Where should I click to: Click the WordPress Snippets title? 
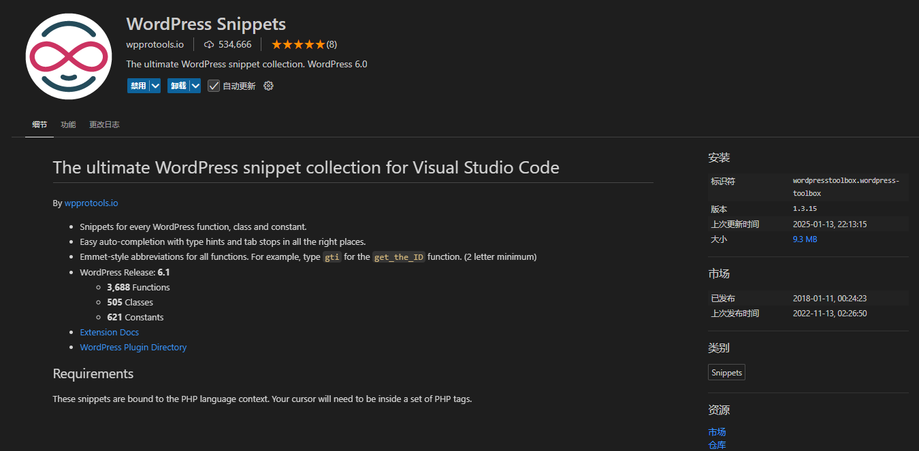tap(206, 24)
